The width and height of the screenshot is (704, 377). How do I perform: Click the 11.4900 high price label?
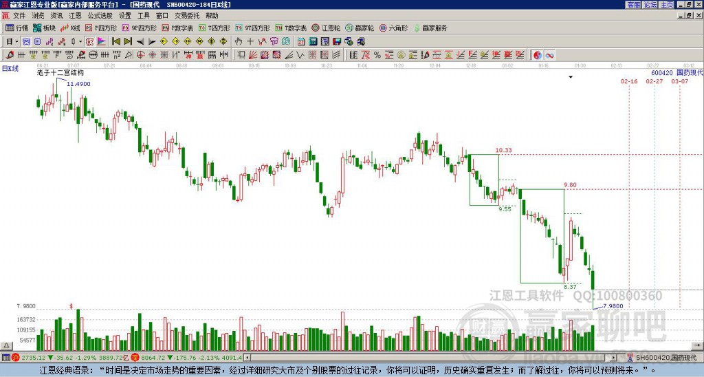[x=78, y=84]
